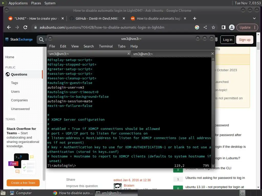Click autologin-user=vm3 line in terminal

pyautogui.click(x=66, y=88)
